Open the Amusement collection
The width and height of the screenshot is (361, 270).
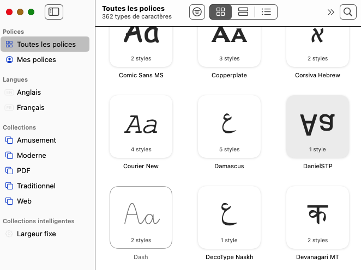coord(36,140)
